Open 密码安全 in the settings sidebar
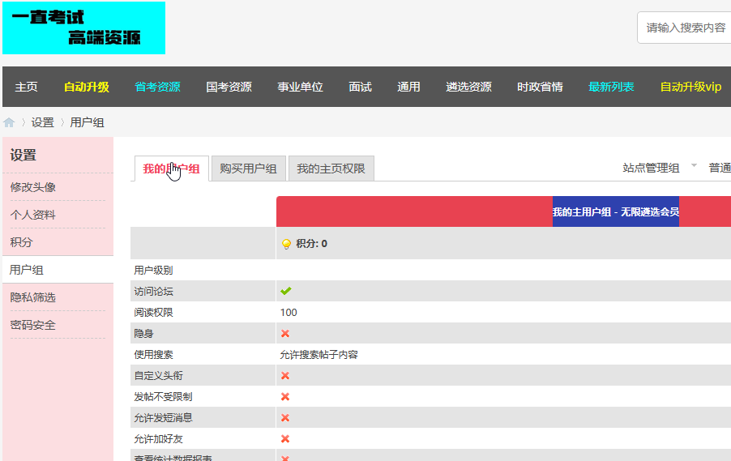This screenshot has height=461, width=731. point(32,324)
